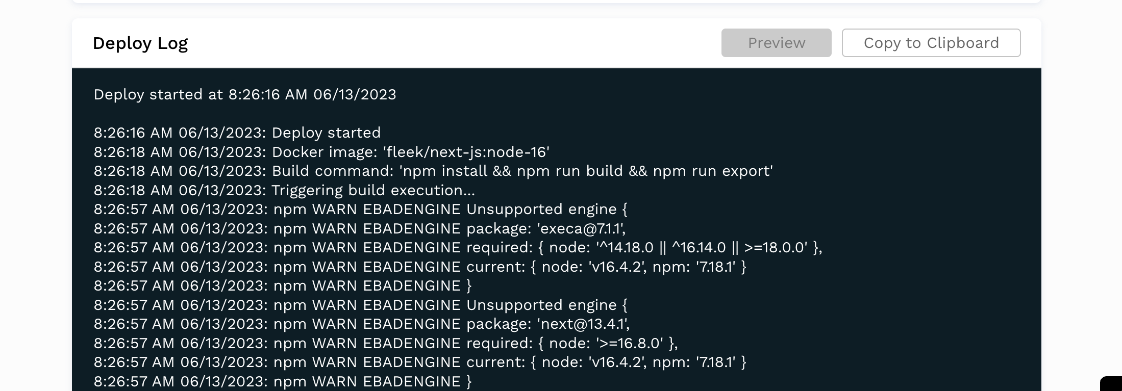Screen dimensions: 1122x391
Task: Select the Docker image 'fleek/next-js:node-16' log line
Action: pyautogui.click(x=321, y=152)
